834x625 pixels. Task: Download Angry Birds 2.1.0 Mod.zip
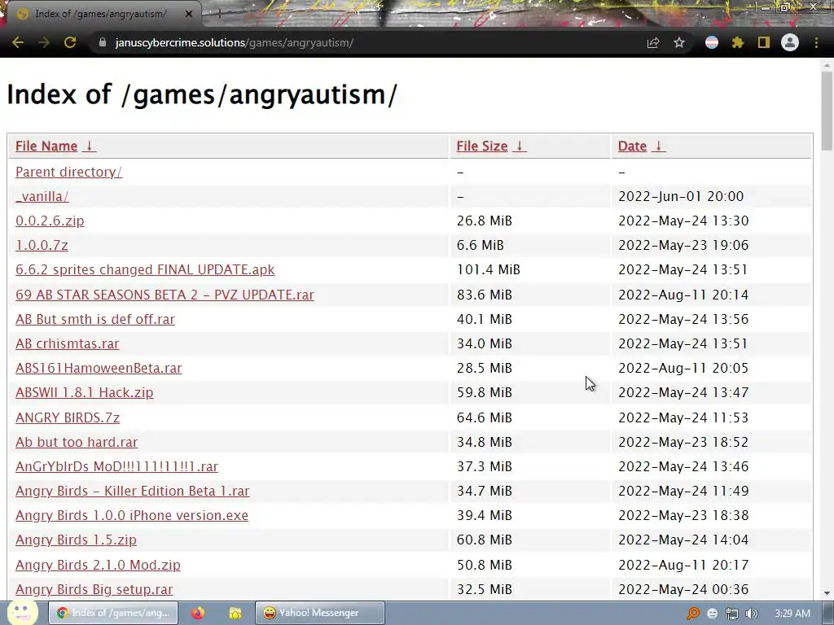(98, 565)
